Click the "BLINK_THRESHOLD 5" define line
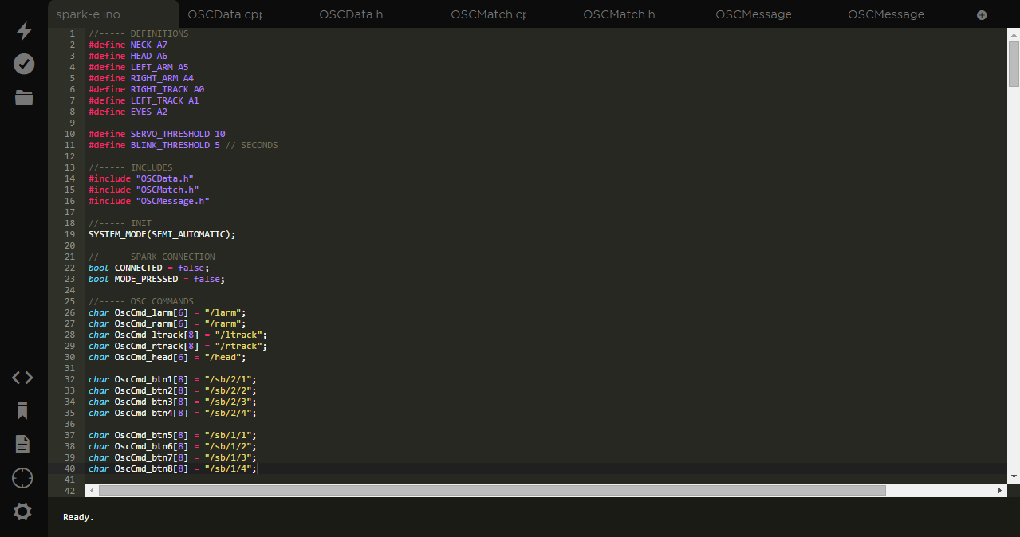1020x537 pixels. click(x=183, y=145)
